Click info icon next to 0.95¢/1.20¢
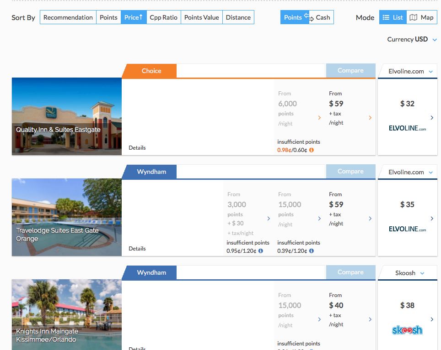441x350 pixels. tap(261, 251)
